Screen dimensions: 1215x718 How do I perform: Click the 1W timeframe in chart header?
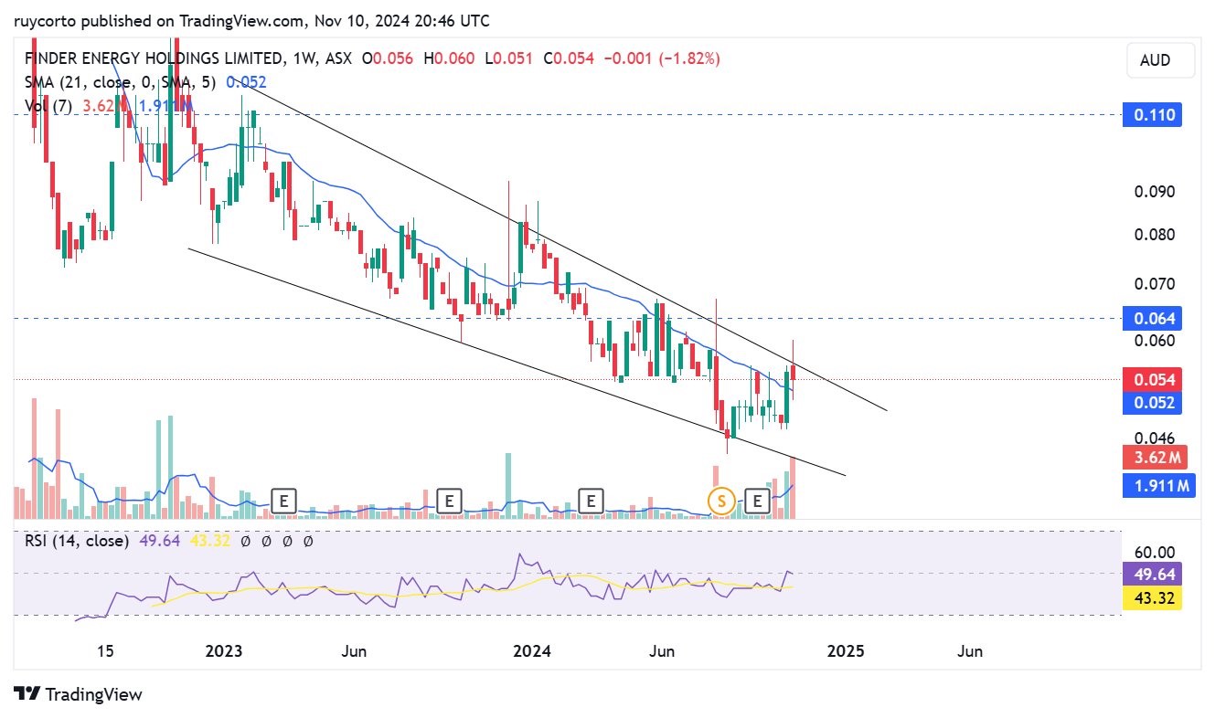[x=304, y=58]
